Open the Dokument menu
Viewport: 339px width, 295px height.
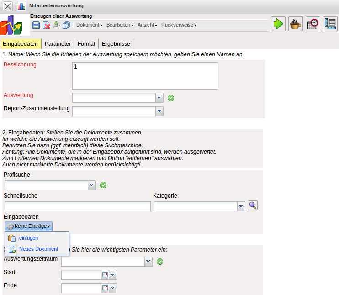89,25
